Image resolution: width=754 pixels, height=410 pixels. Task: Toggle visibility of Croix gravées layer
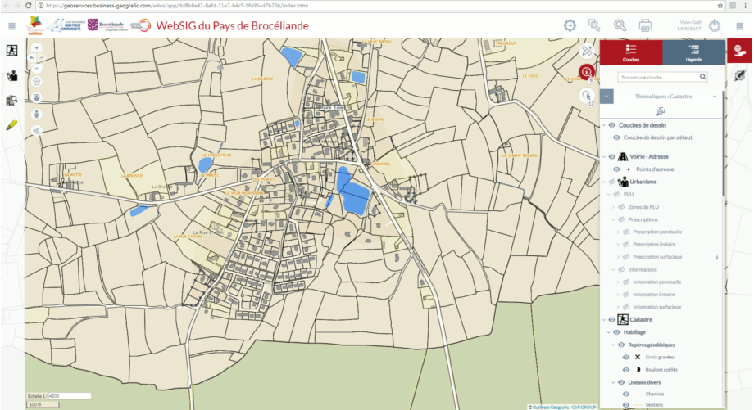coord(626,358)
